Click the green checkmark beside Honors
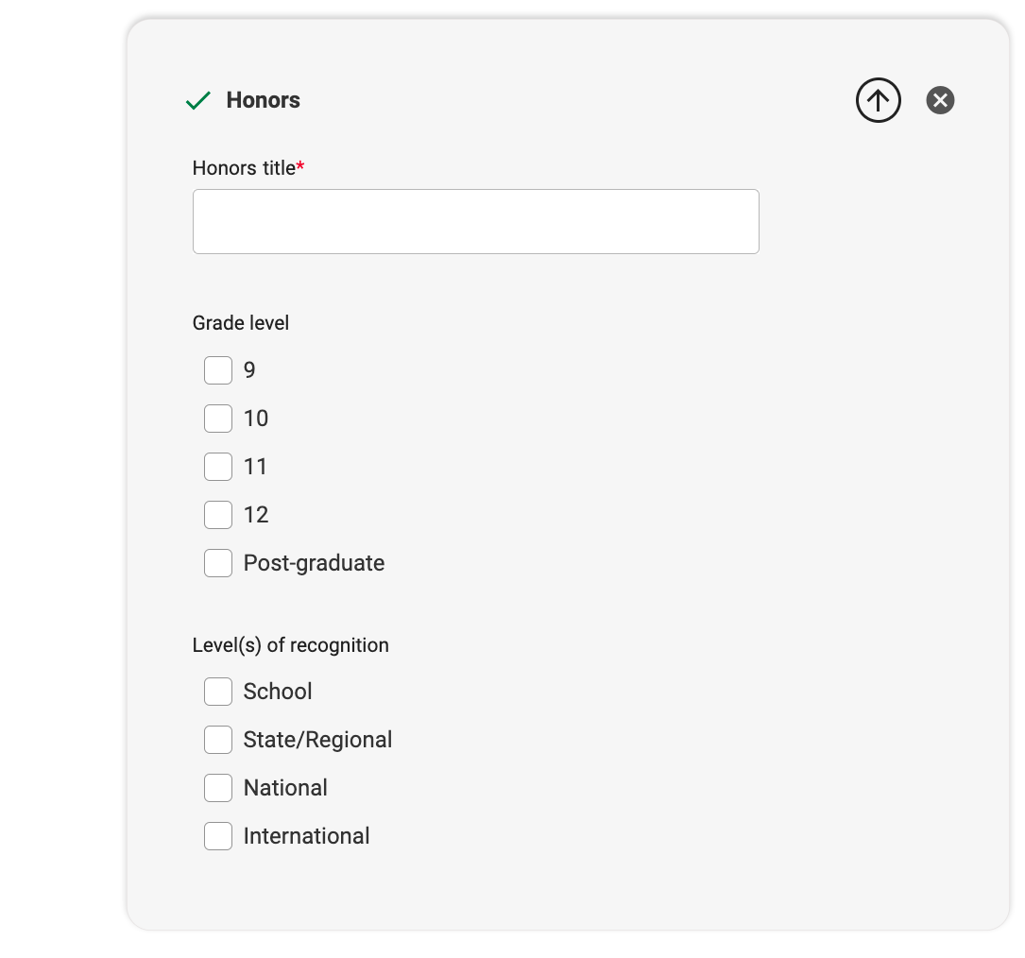Image resolution: width=1025 pixels, height=958 pixels. (198, 101)
